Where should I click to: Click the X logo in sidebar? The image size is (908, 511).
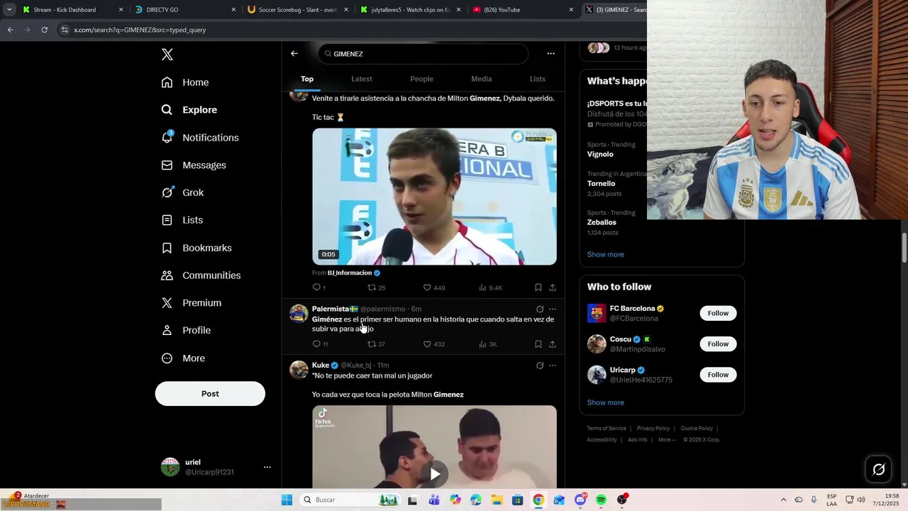pos(167,55)
